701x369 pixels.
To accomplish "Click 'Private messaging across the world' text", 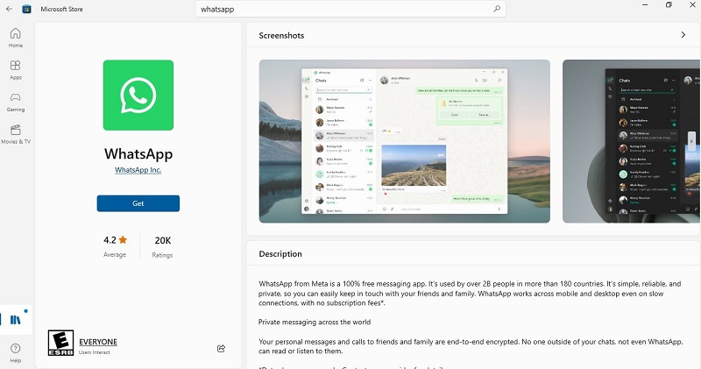I will pyautogui.click(x=315, y=322).
